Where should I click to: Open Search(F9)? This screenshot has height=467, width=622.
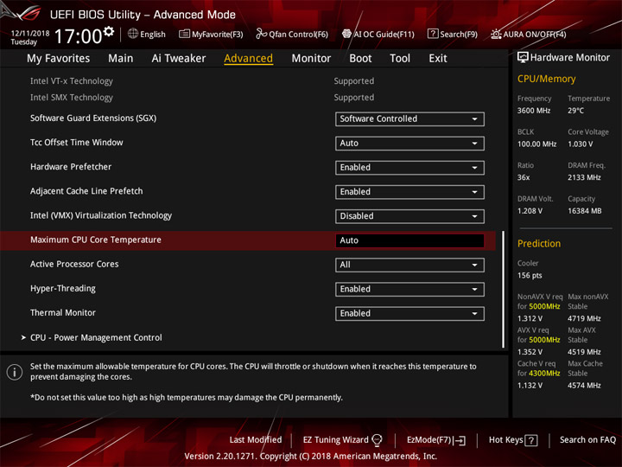pos(453,34)
